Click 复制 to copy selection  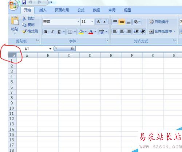28,25
